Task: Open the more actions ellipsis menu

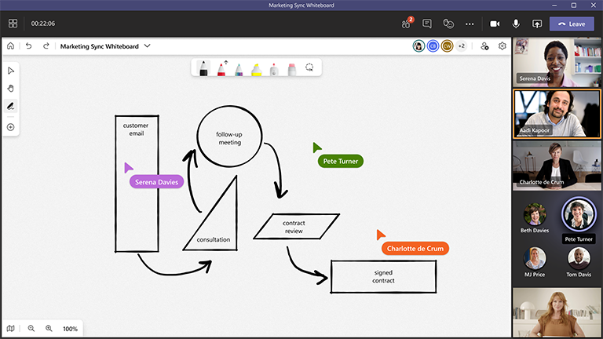Action: point(470,24)
